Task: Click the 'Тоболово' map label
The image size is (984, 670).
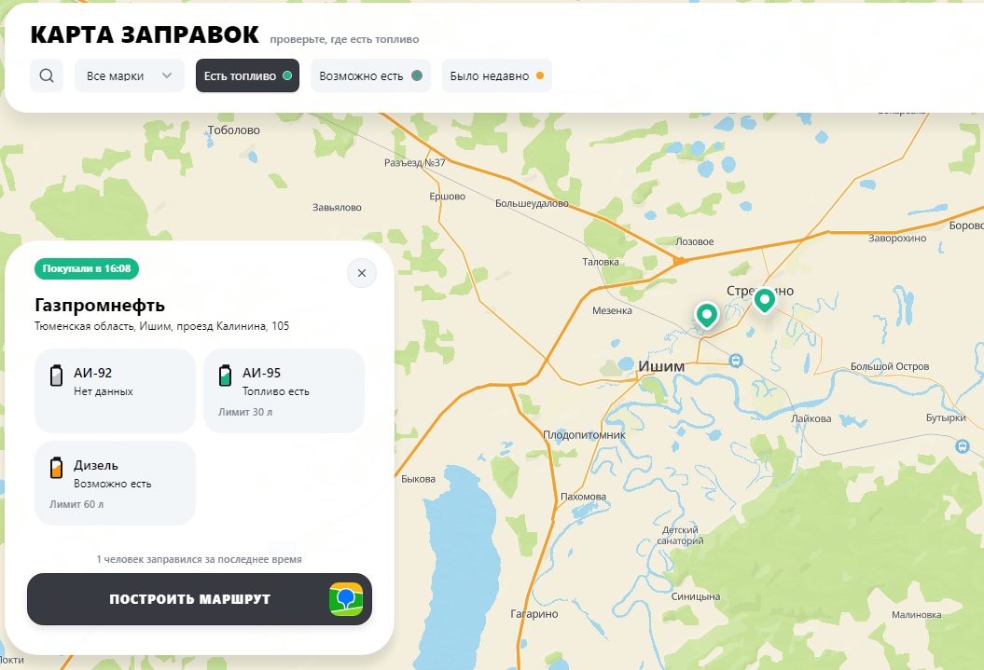Action: click(233, 130)
